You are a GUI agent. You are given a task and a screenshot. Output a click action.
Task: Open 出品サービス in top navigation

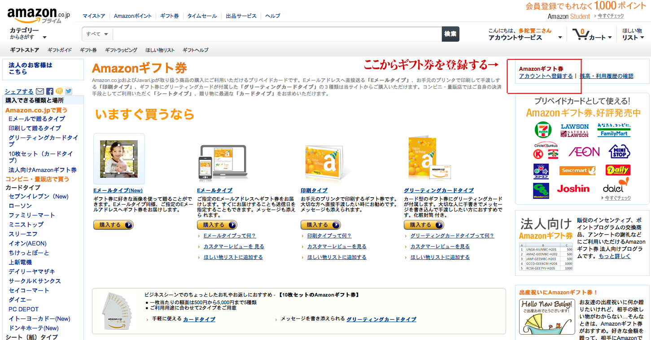pyautogui.click(x=241, y=16)
